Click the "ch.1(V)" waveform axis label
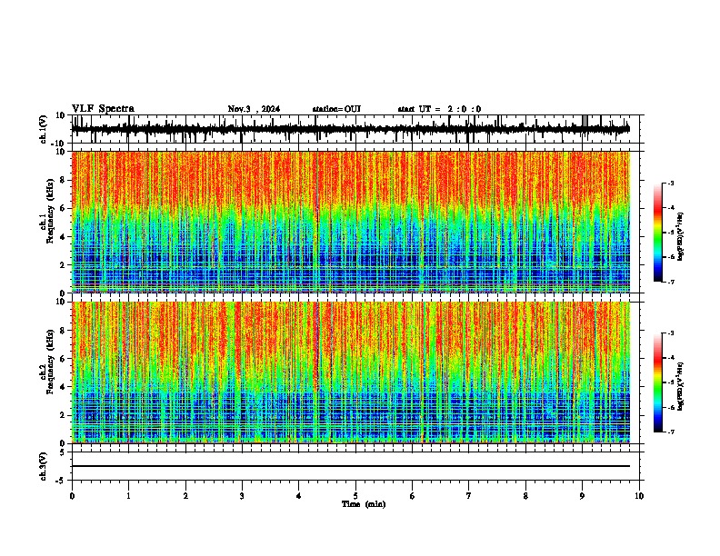The width and height of the screenshot is (720, 556). coord(44,129)
